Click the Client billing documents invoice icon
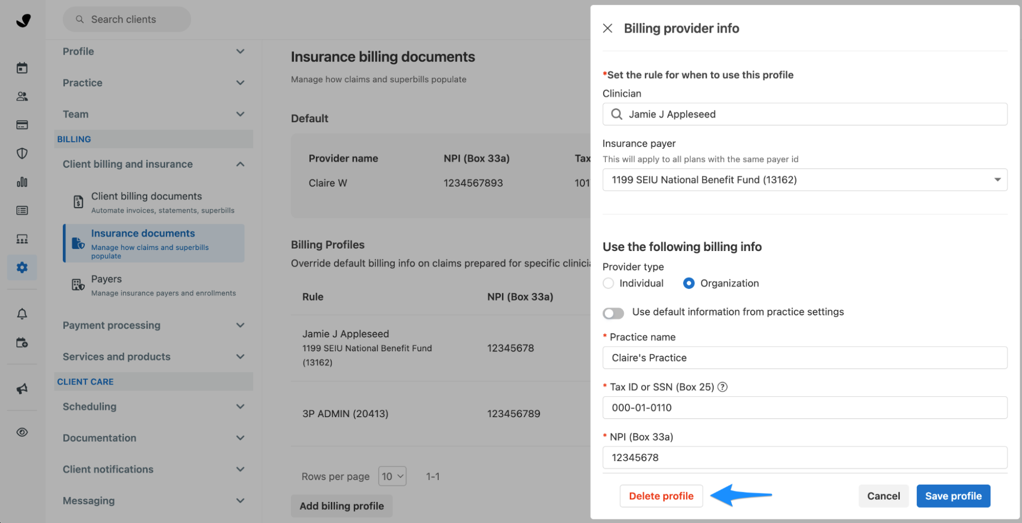The image size is (1022, 523). click(78, 202)
